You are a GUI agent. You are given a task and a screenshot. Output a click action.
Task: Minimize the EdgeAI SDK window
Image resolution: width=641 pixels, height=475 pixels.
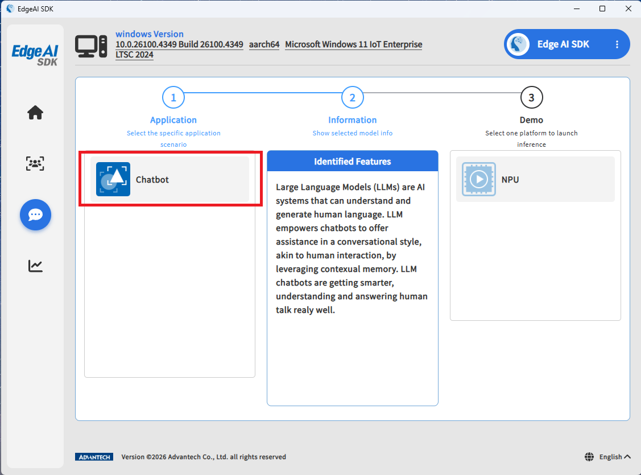[576, 9]
